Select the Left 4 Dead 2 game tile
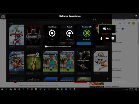139x104 pixels. (33, 61)
